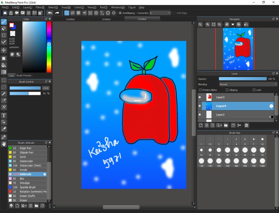Click Zoom Out in Navigator panel

[x=219, y=24]
